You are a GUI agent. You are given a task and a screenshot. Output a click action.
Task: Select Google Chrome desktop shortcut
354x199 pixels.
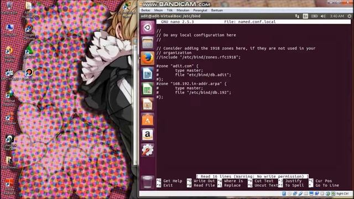29,33
